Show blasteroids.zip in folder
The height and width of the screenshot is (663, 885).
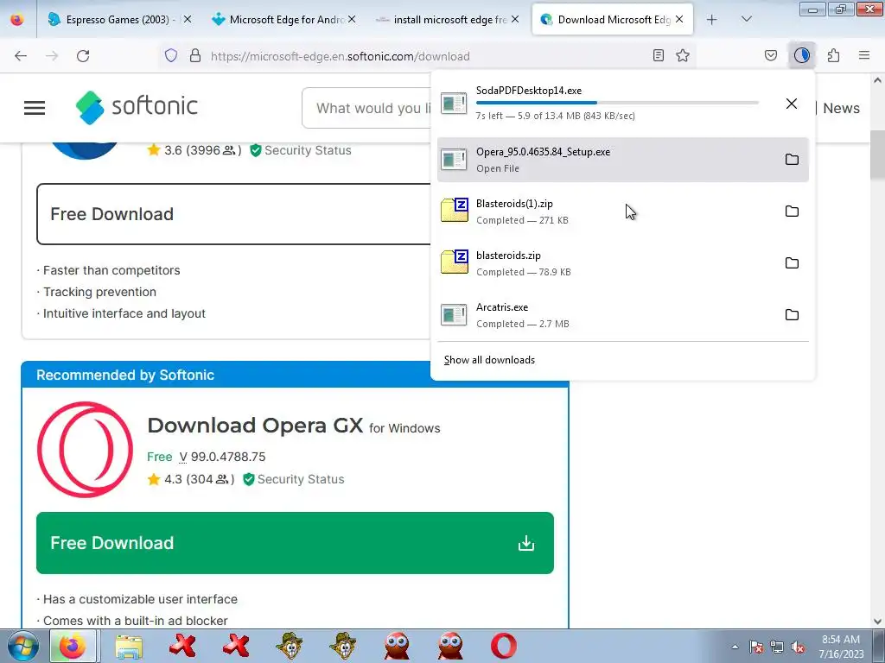coord(792,263)
